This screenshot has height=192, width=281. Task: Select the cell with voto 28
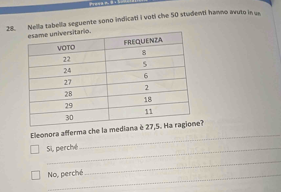68,94
